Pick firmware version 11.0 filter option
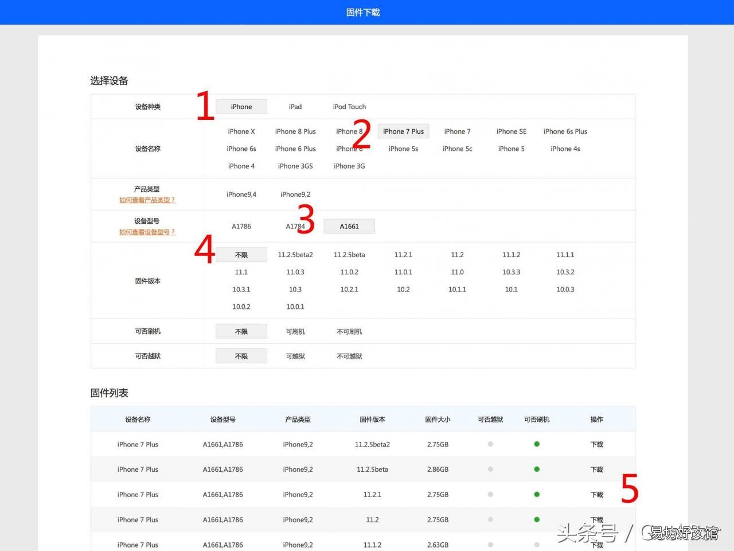This screenshot has width=734, height=551. [457, 272]
